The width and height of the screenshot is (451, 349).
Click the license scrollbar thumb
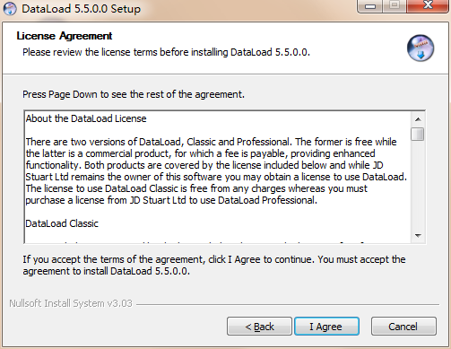coord(418,134)
